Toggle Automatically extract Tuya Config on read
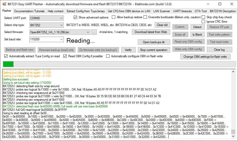The image size is (238, 141). point(6,56)
